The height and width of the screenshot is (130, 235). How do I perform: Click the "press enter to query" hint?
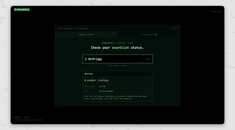click(117, 66)
